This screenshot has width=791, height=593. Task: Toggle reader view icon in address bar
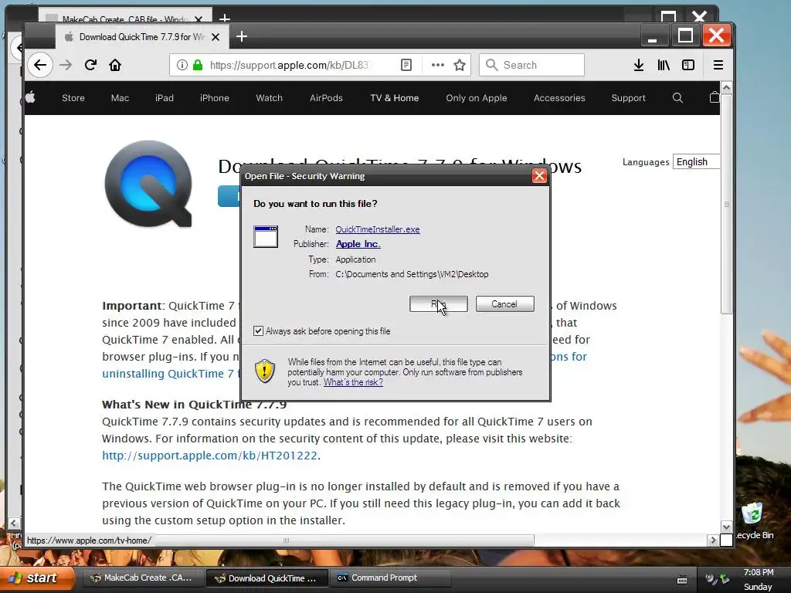coord(406,65)
